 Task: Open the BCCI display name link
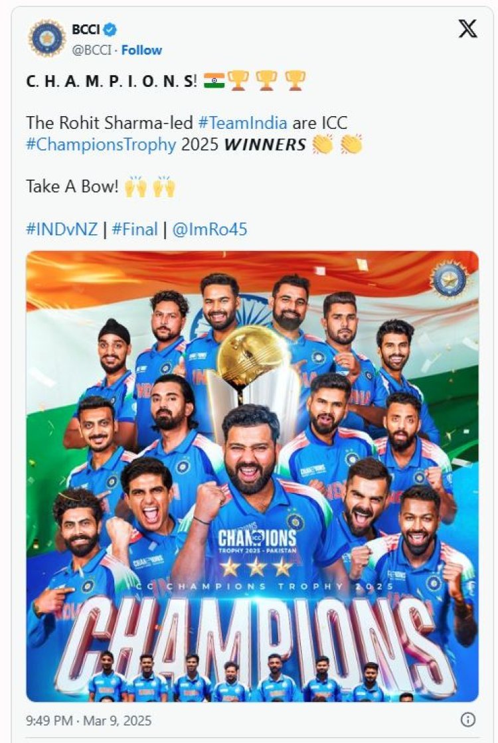click(84, 30)
